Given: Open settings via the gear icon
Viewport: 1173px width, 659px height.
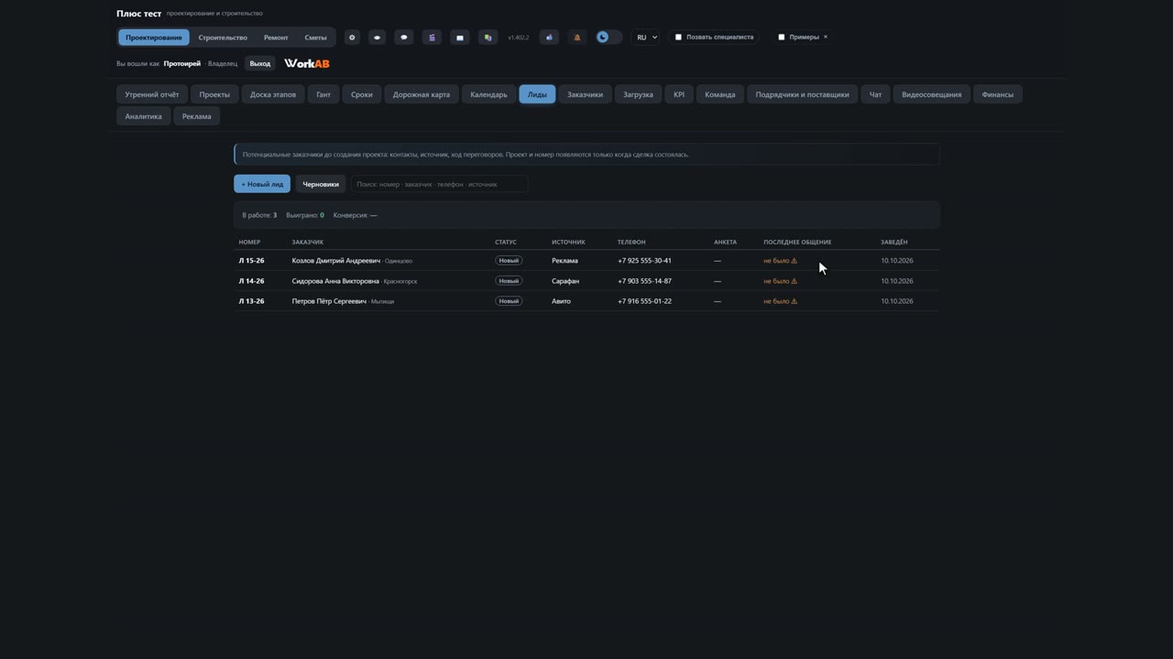Looking at the screenshot, I should click(x=352, y=38).
